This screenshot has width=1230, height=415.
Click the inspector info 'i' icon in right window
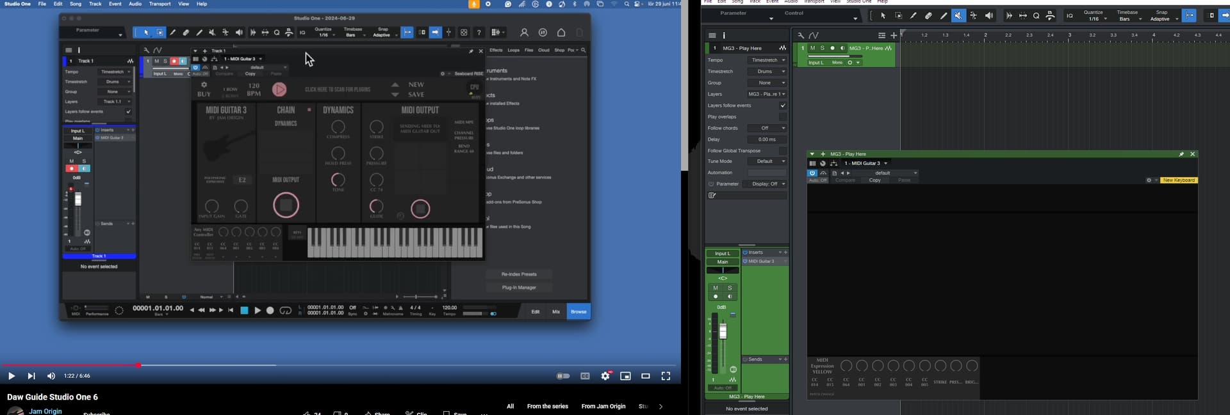pos(725,36)
